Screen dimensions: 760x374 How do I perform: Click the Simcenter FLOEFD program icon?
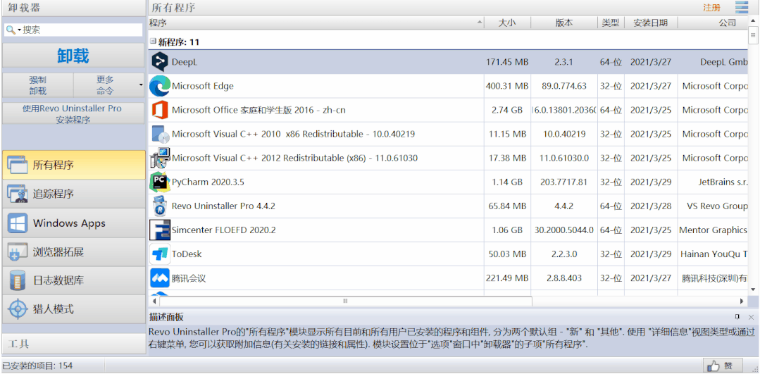(159, 230)
